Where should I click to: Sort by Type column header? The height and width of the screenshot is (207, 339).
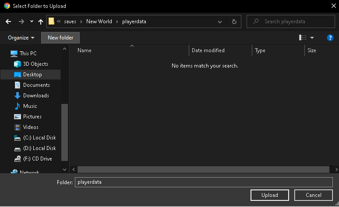point(260,50)
